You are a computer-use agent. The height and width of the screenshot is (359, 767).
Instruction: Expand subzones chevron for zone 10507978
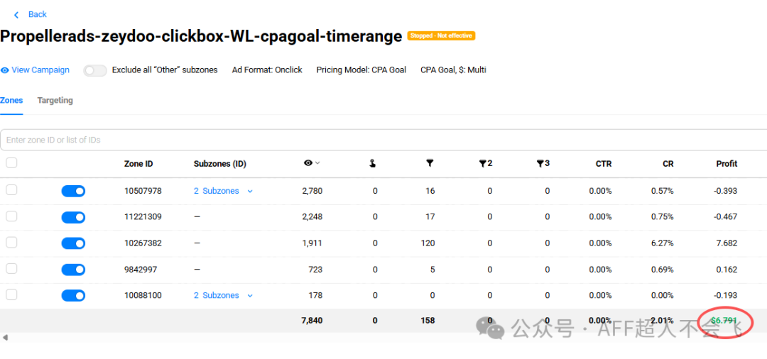[x=250, y=191]
